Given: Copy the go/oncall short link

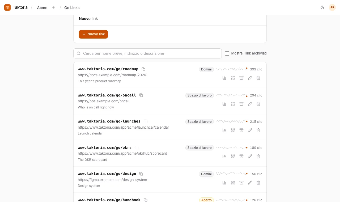Looking at the screenshot, I should [141, 95].
